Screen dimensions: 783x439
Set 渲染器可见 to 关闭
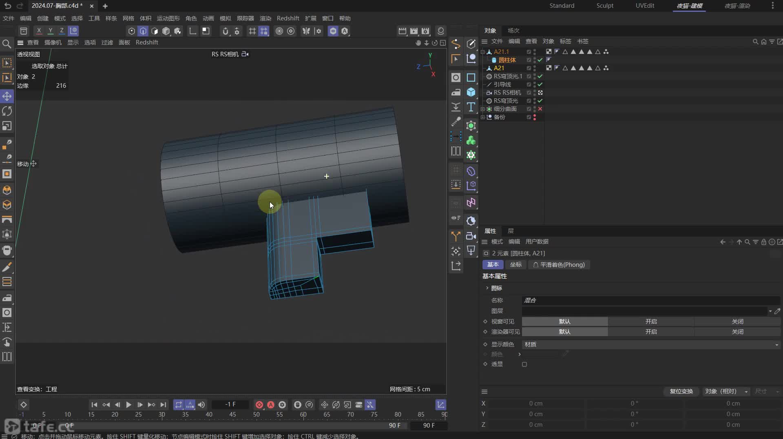coord(737,332)
